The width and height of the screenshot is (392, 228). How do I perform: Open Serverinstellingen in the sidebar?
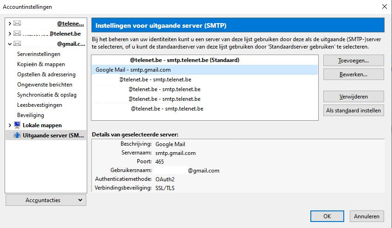click(x=39, y=54)
